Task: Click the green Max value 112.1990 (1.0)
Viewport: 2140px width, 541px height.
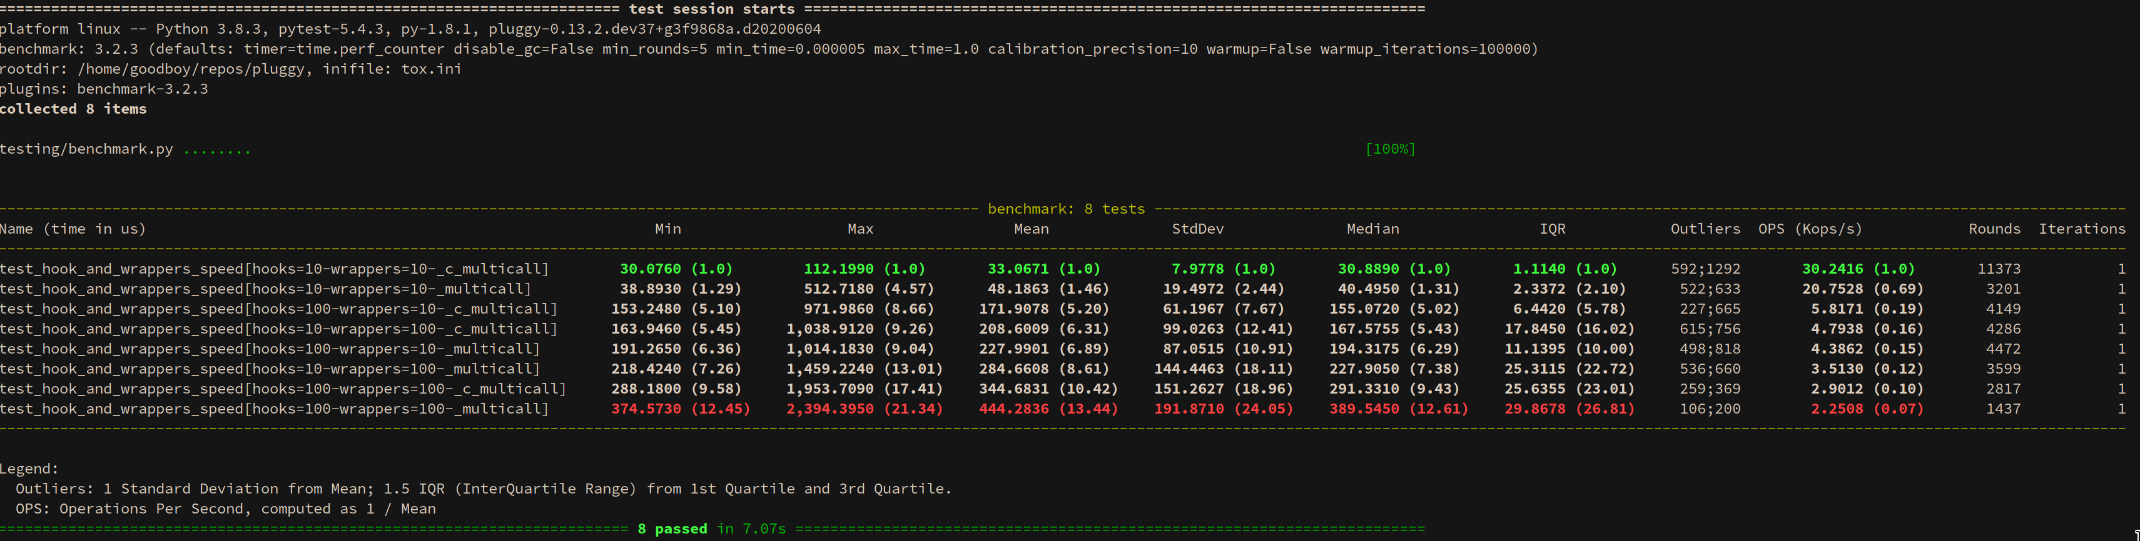Action: point(864,269)
